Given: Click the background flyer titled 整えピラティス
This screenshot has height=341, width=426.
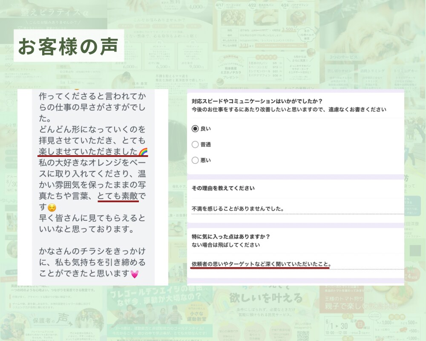Looking at the screenshot, I should 55,12.
